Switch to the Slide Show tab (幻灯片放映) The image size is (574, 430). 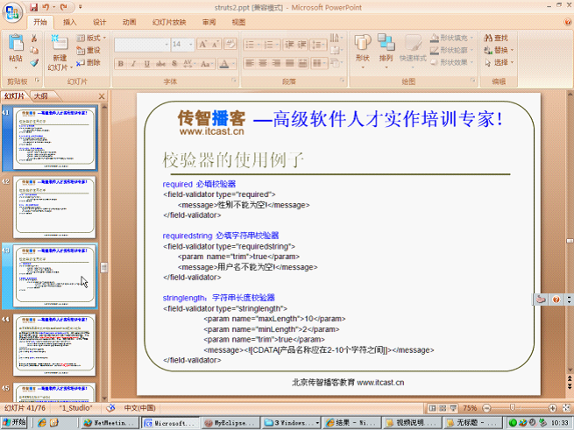click(169, 22)
